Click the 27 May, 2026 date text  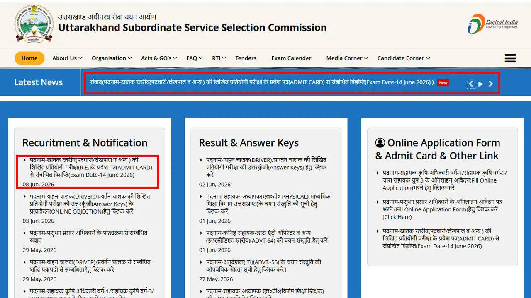tap(216, 279)
